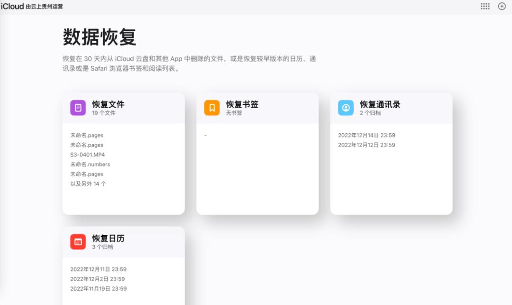Click the iCloud logo in top-left corner
Screen dimensions: 512x305
coord(12,6)
